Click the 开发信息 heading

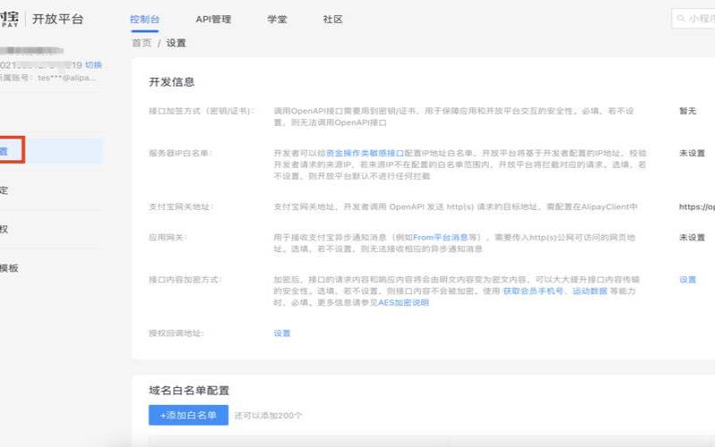172,82
